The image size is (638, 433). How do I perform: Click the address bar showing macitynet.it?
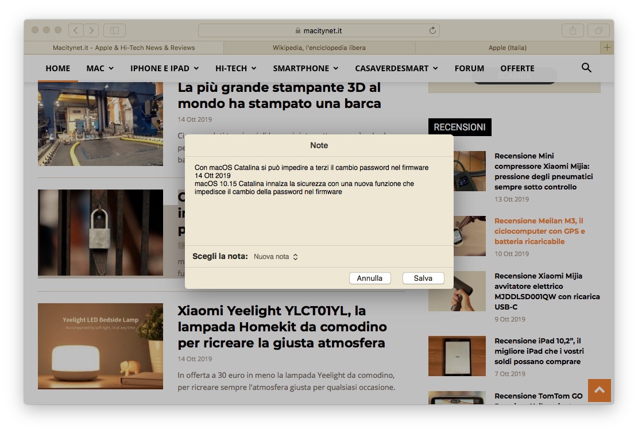[319, 30]
